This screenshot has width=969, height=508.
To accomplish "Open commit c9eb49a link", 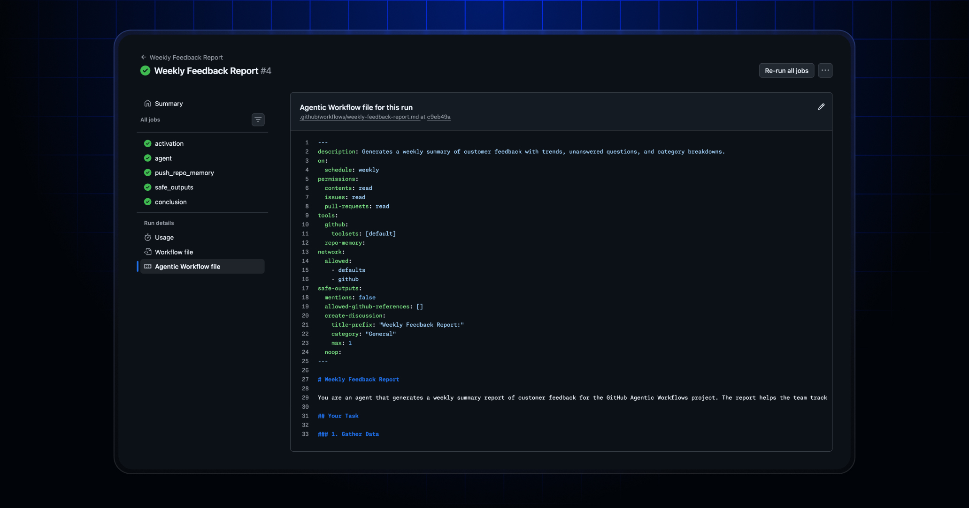I will 438,117.
